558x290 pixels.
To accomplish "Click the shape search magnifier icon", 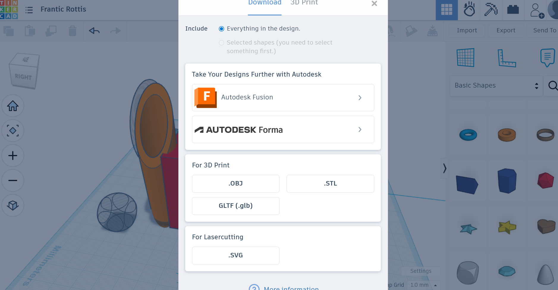I will (x=552, y=86).
